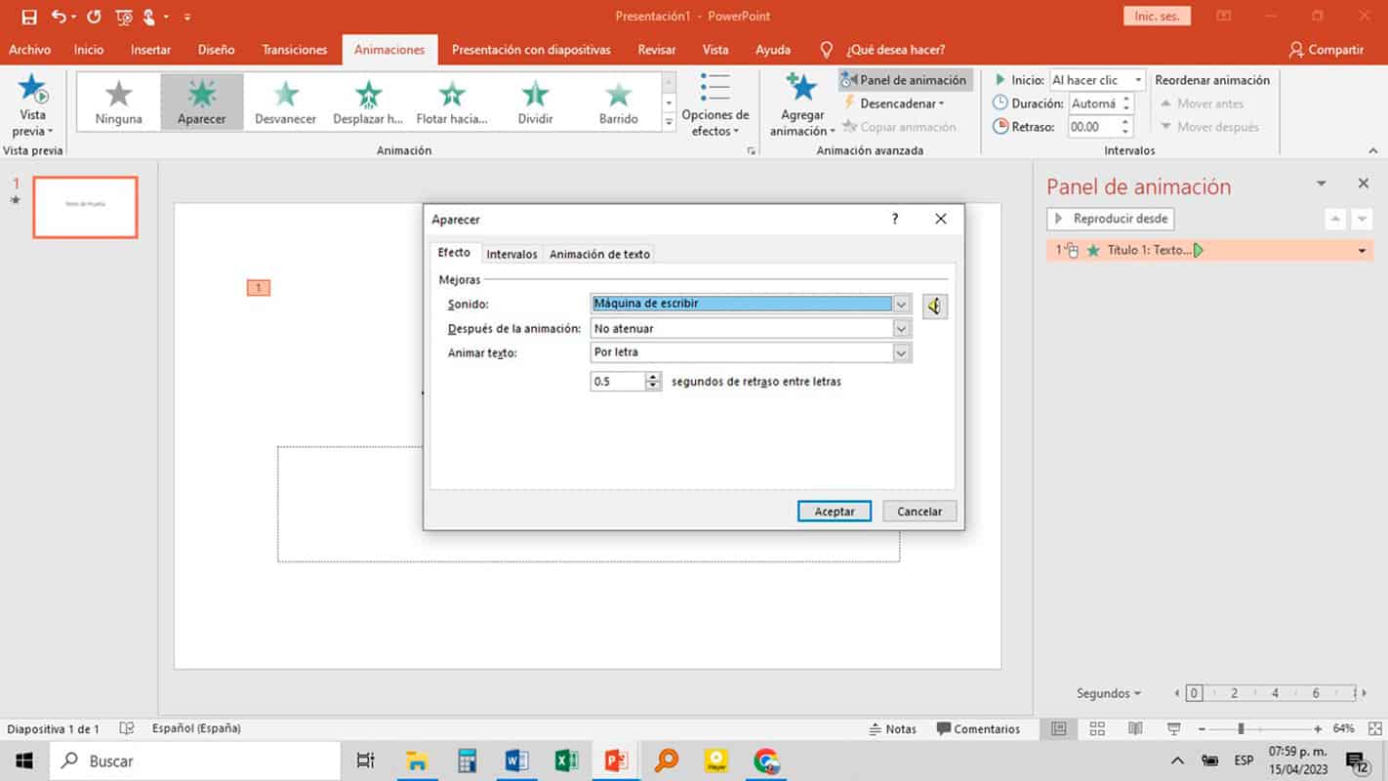Select the Flotar hacia animation
The width and height of the screenshot is (1388, 781).
tap(452, 102)
